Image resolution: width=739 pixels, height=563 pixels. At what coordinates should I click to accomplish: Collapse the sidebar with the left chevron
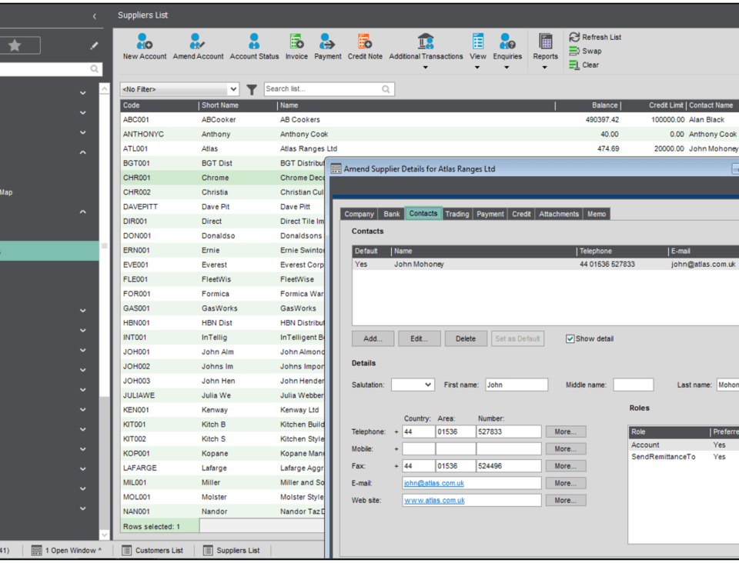tap(94, 16)
